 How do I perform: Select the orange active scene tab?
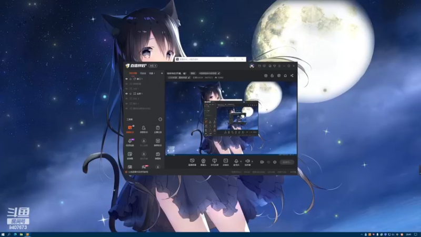pos(133,73)
